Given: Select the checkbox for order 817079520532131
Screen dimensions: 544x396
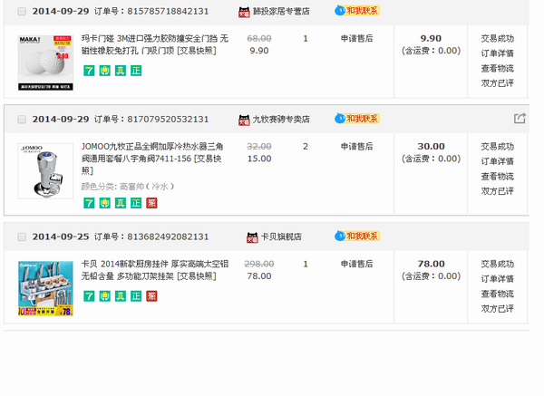Looking at the screenshot, I should (x=22, y=120).
